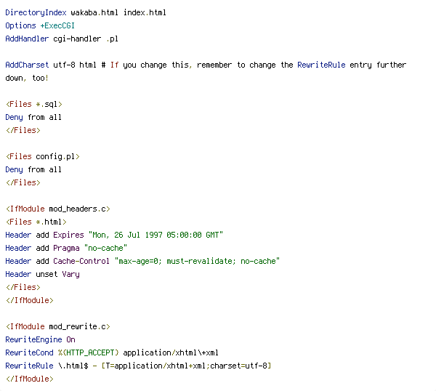Click the IfModule mod_rewrite.c opening tag

coord(57,326)
